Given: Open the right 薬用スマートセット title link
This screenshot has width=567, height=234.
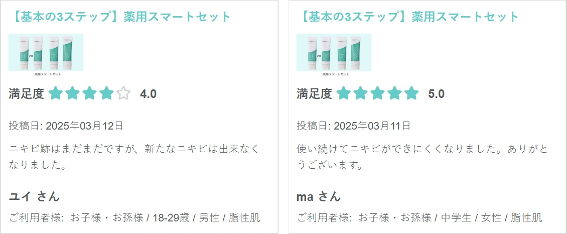Looking at the screenshot, I should (x=408, y=17).
